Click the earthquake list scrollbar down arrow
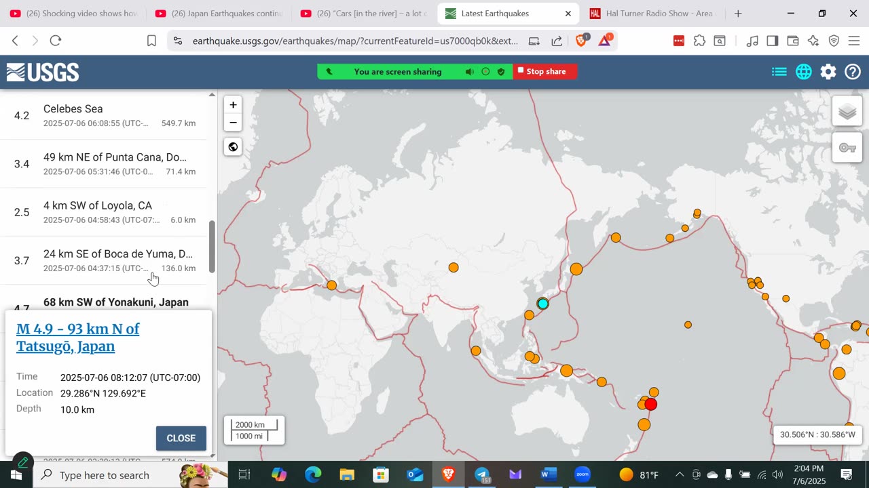 (x=212, y=457)
